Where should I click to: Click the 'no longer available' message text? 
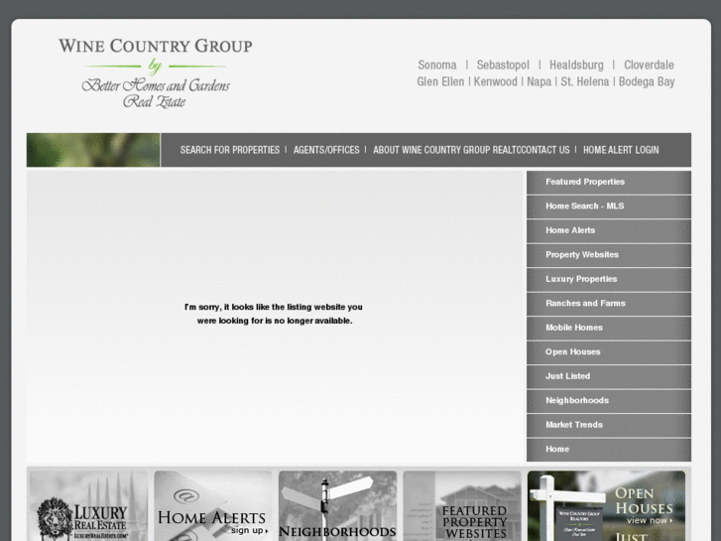point(274,314)
